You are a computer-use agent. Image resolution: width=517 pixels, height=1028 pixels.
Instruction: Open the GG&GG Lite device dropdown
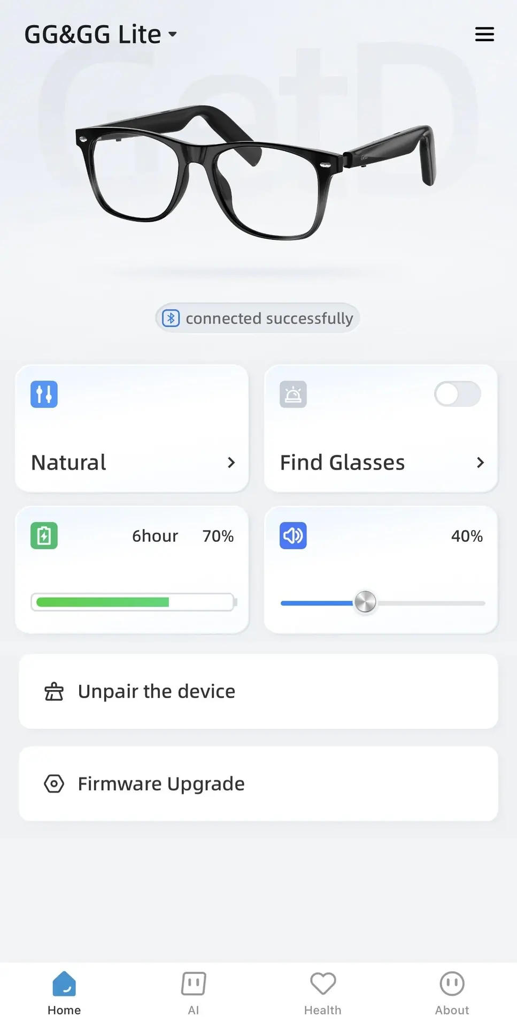click(x=101, y=34)
